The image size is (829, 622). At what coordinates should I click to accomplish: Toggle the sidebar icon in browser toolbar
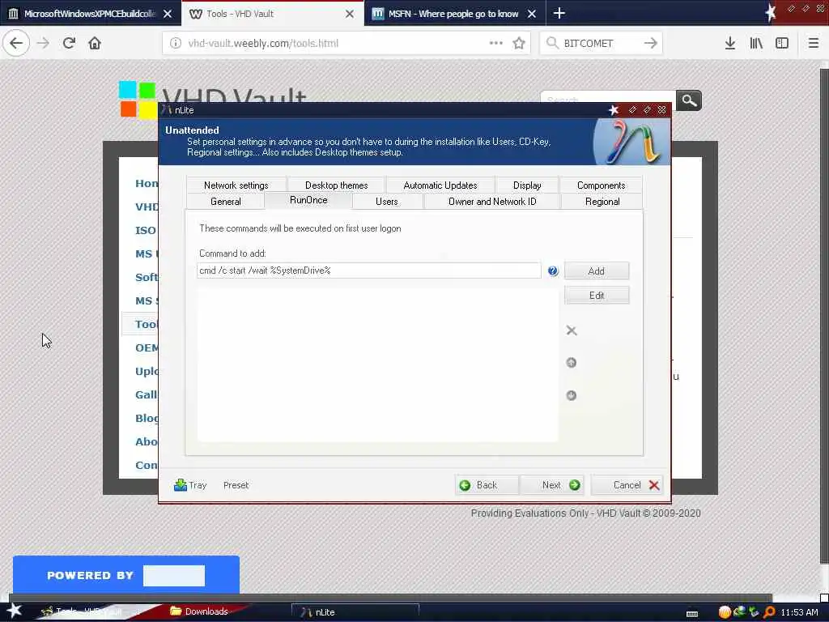click(x=782, y=43)
